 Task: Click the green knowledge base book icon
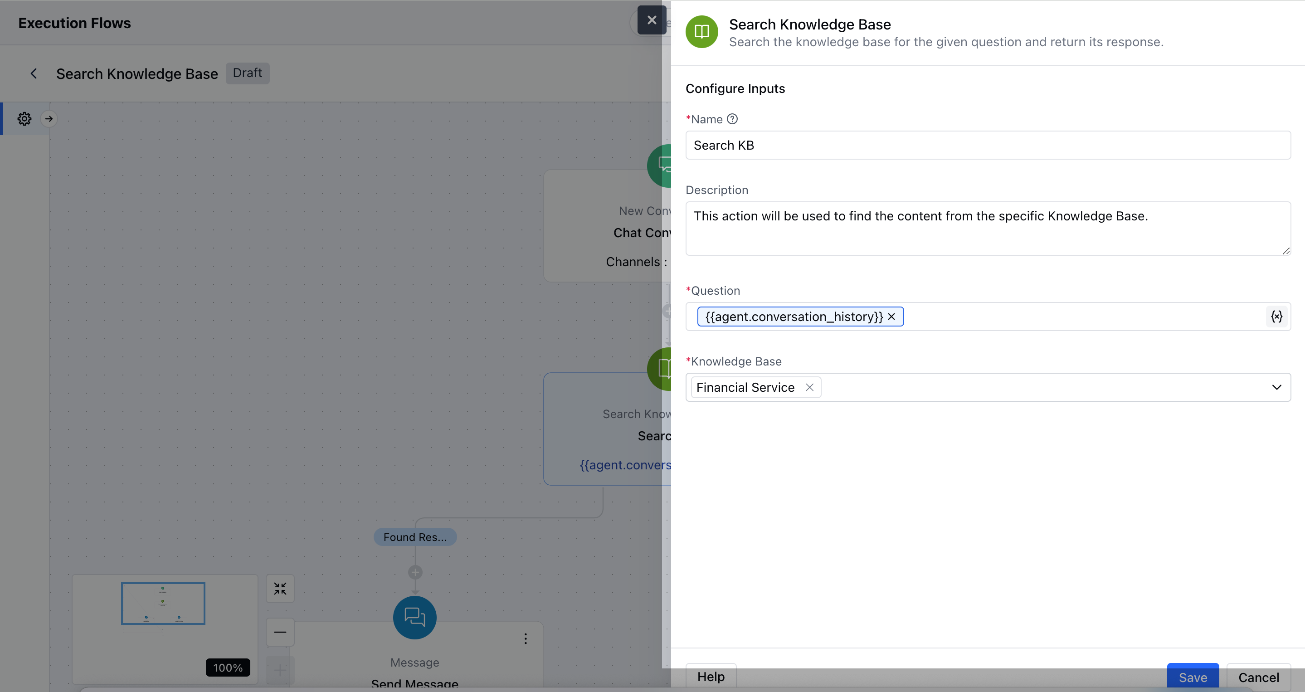coord(701,32)
